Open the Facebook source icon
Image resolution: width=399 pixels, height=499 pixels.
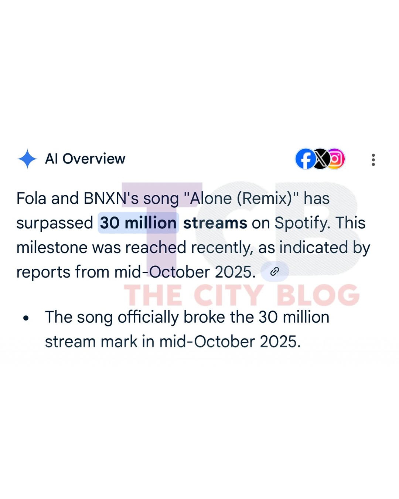(x=305, y=159)
